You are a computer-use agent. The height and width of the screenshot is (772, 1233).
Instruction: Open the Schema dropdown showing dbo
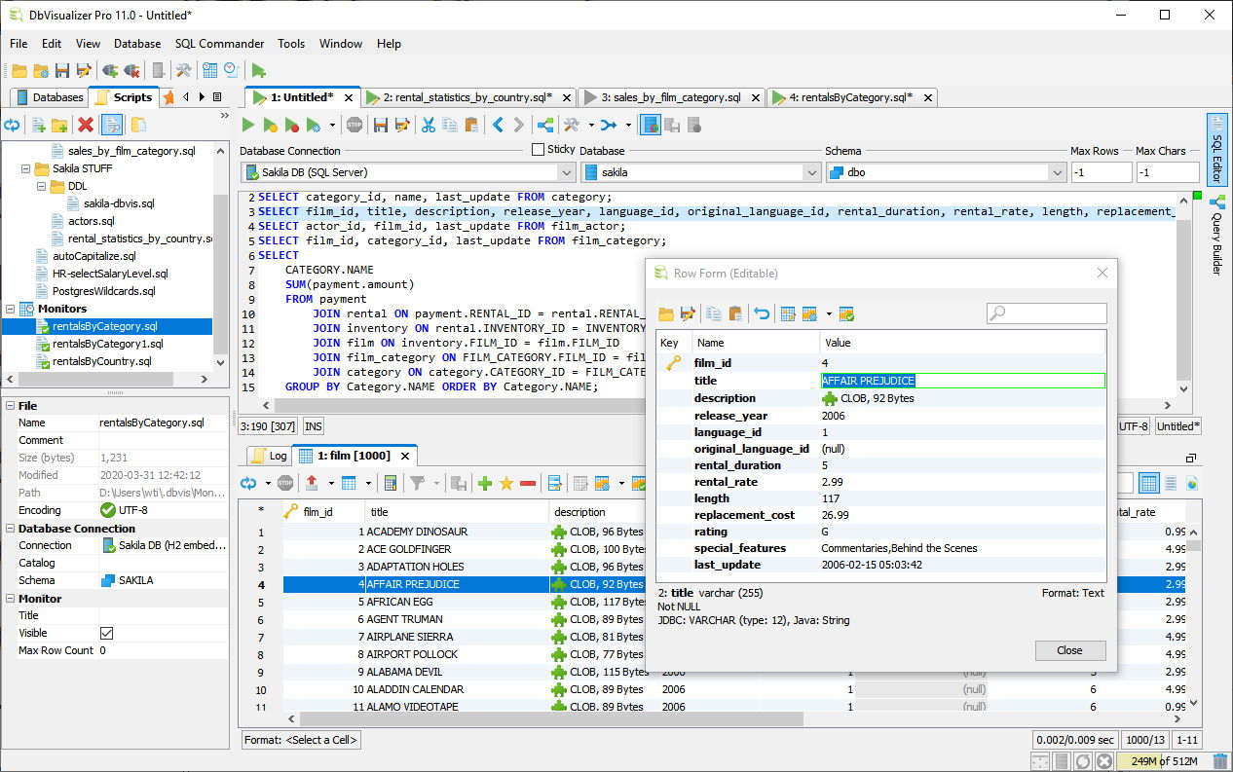pyautogui.click(x=1057, y=172)
